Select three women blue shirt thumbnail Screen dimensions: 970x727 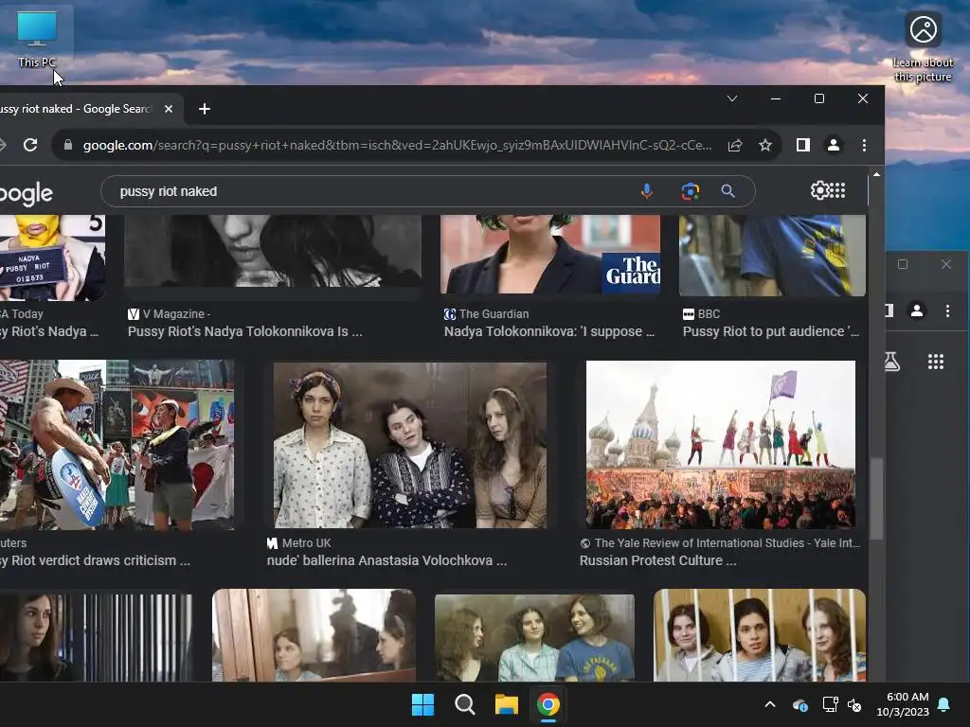tap(534, 638)
